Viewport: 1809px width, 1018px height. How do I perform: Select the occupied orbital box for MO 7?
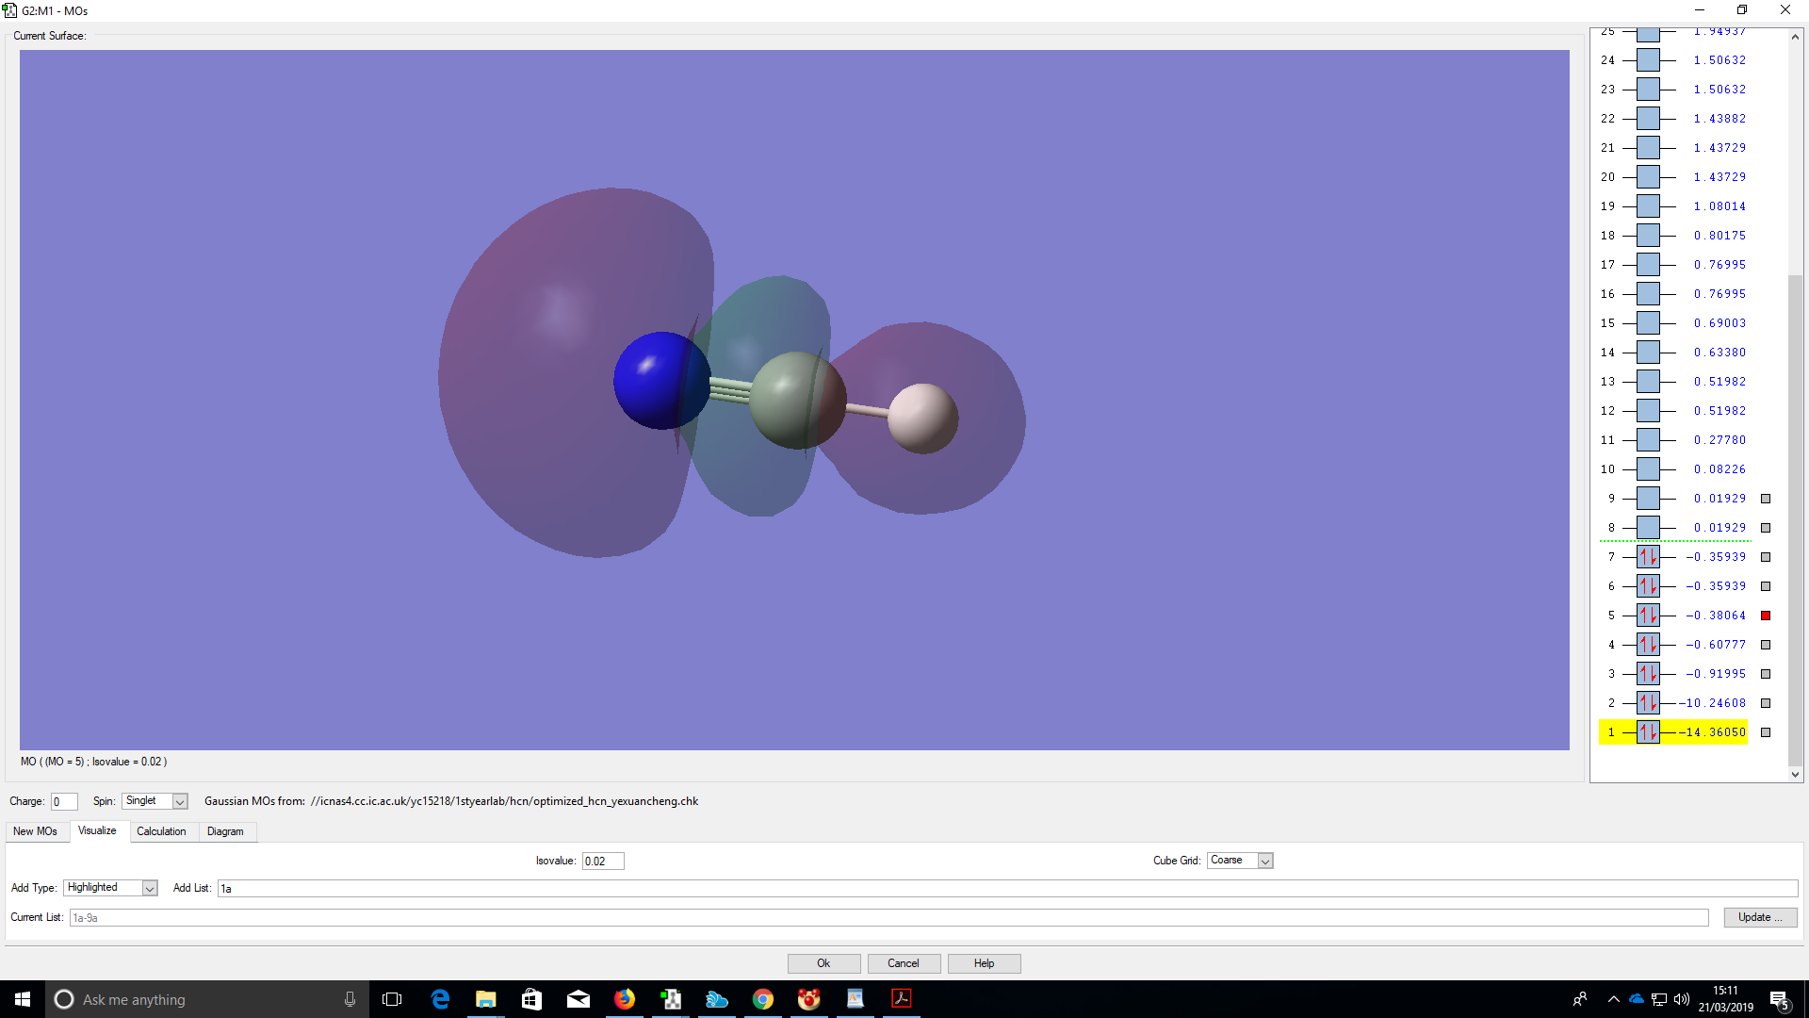[x=1648, y=557]
